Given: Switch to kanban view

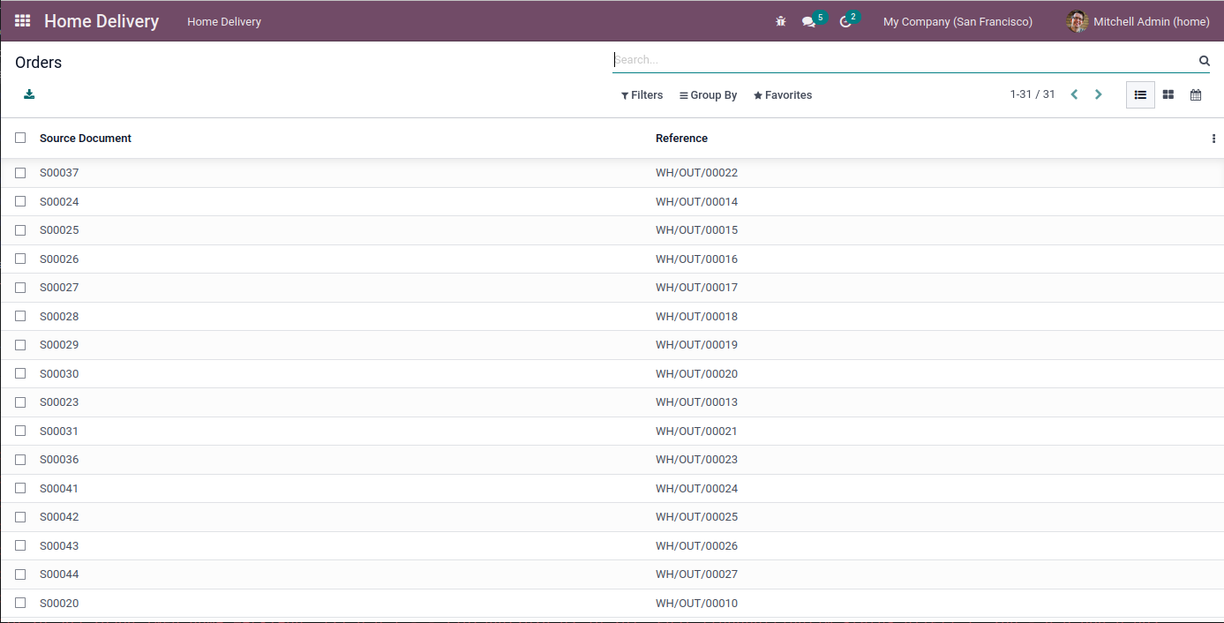Looking at the screenshot, I should coord(1168,94).
